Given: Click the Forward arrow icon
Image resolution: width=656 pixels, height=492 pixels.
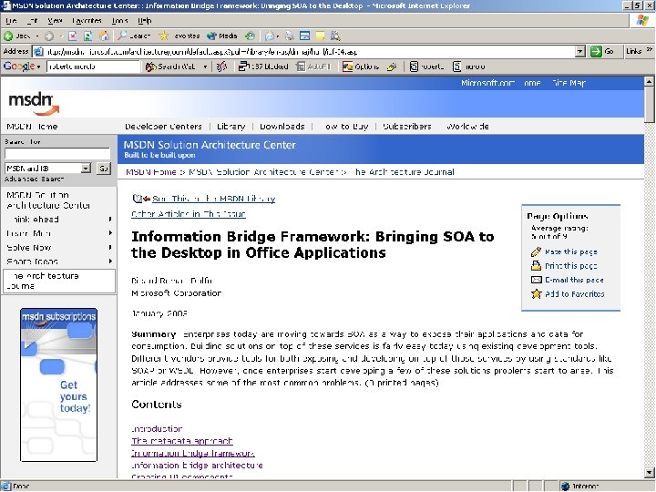Looking at the screenshot, I should coord(49,36).
